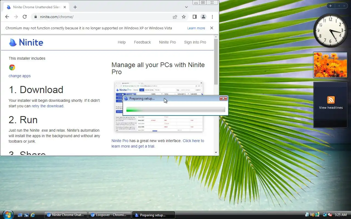Viewport: 351px width, 219px height.
Task: Bookmark this page with star icon
Action: pyautogui.click(x=184, y=17)
